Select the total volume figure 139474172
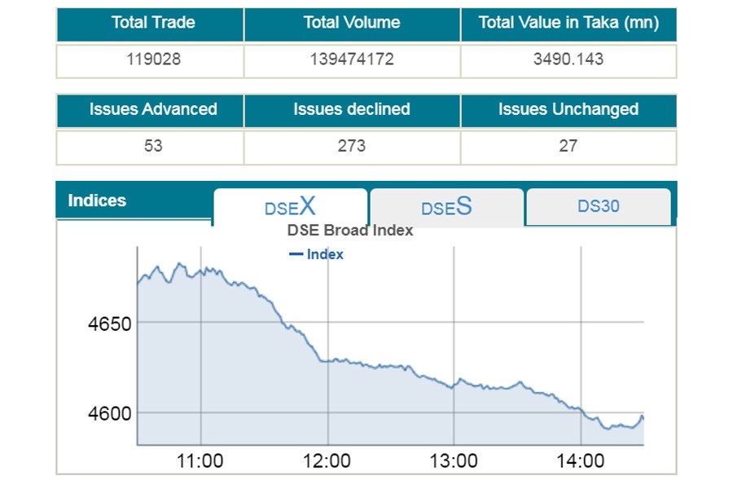 point(352,59)
